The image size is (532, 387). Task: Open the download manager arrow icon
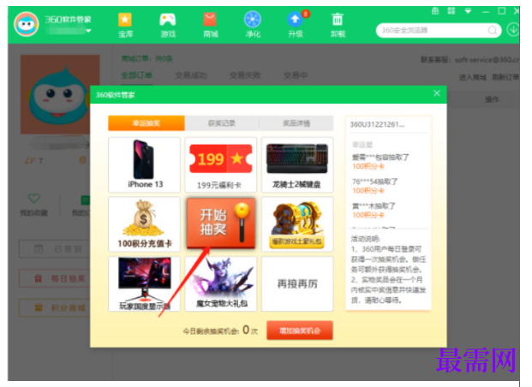(x=512, y=30)
